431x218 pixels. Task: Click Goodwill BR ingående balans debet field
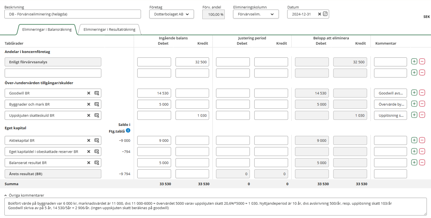point(154,93)
